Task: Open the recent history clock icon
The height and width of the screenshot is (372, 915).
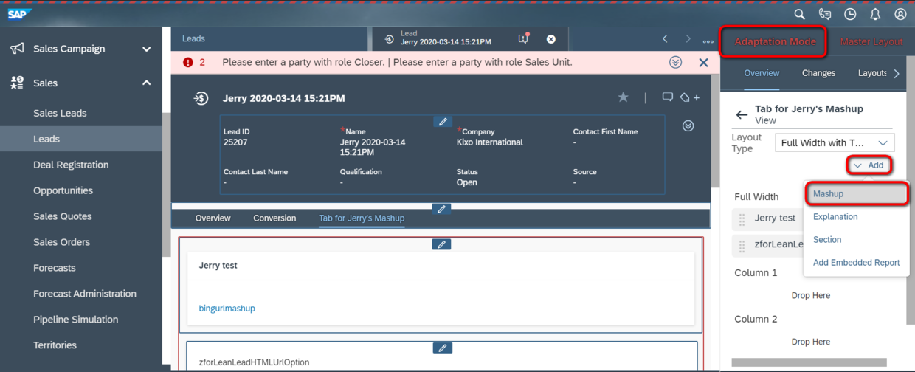Action: (x=850, y=14)
